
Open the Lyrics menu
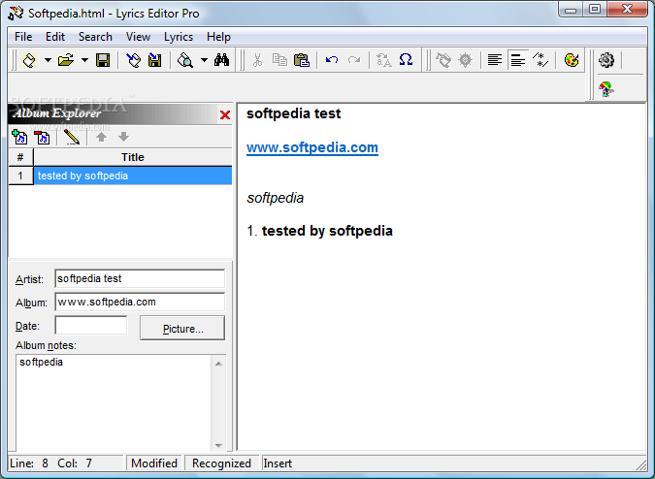(179, 37)
